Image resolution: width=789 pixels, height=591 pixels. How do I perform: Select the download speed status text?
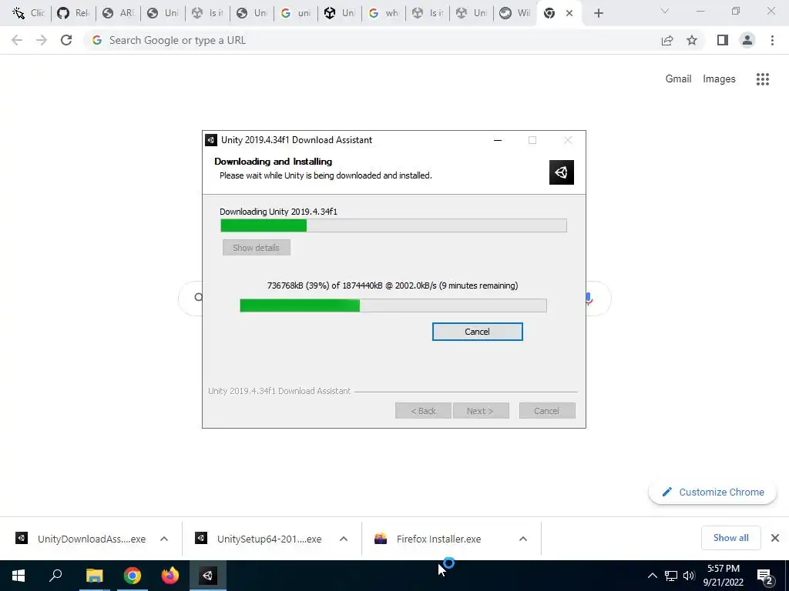pos(392,285)
